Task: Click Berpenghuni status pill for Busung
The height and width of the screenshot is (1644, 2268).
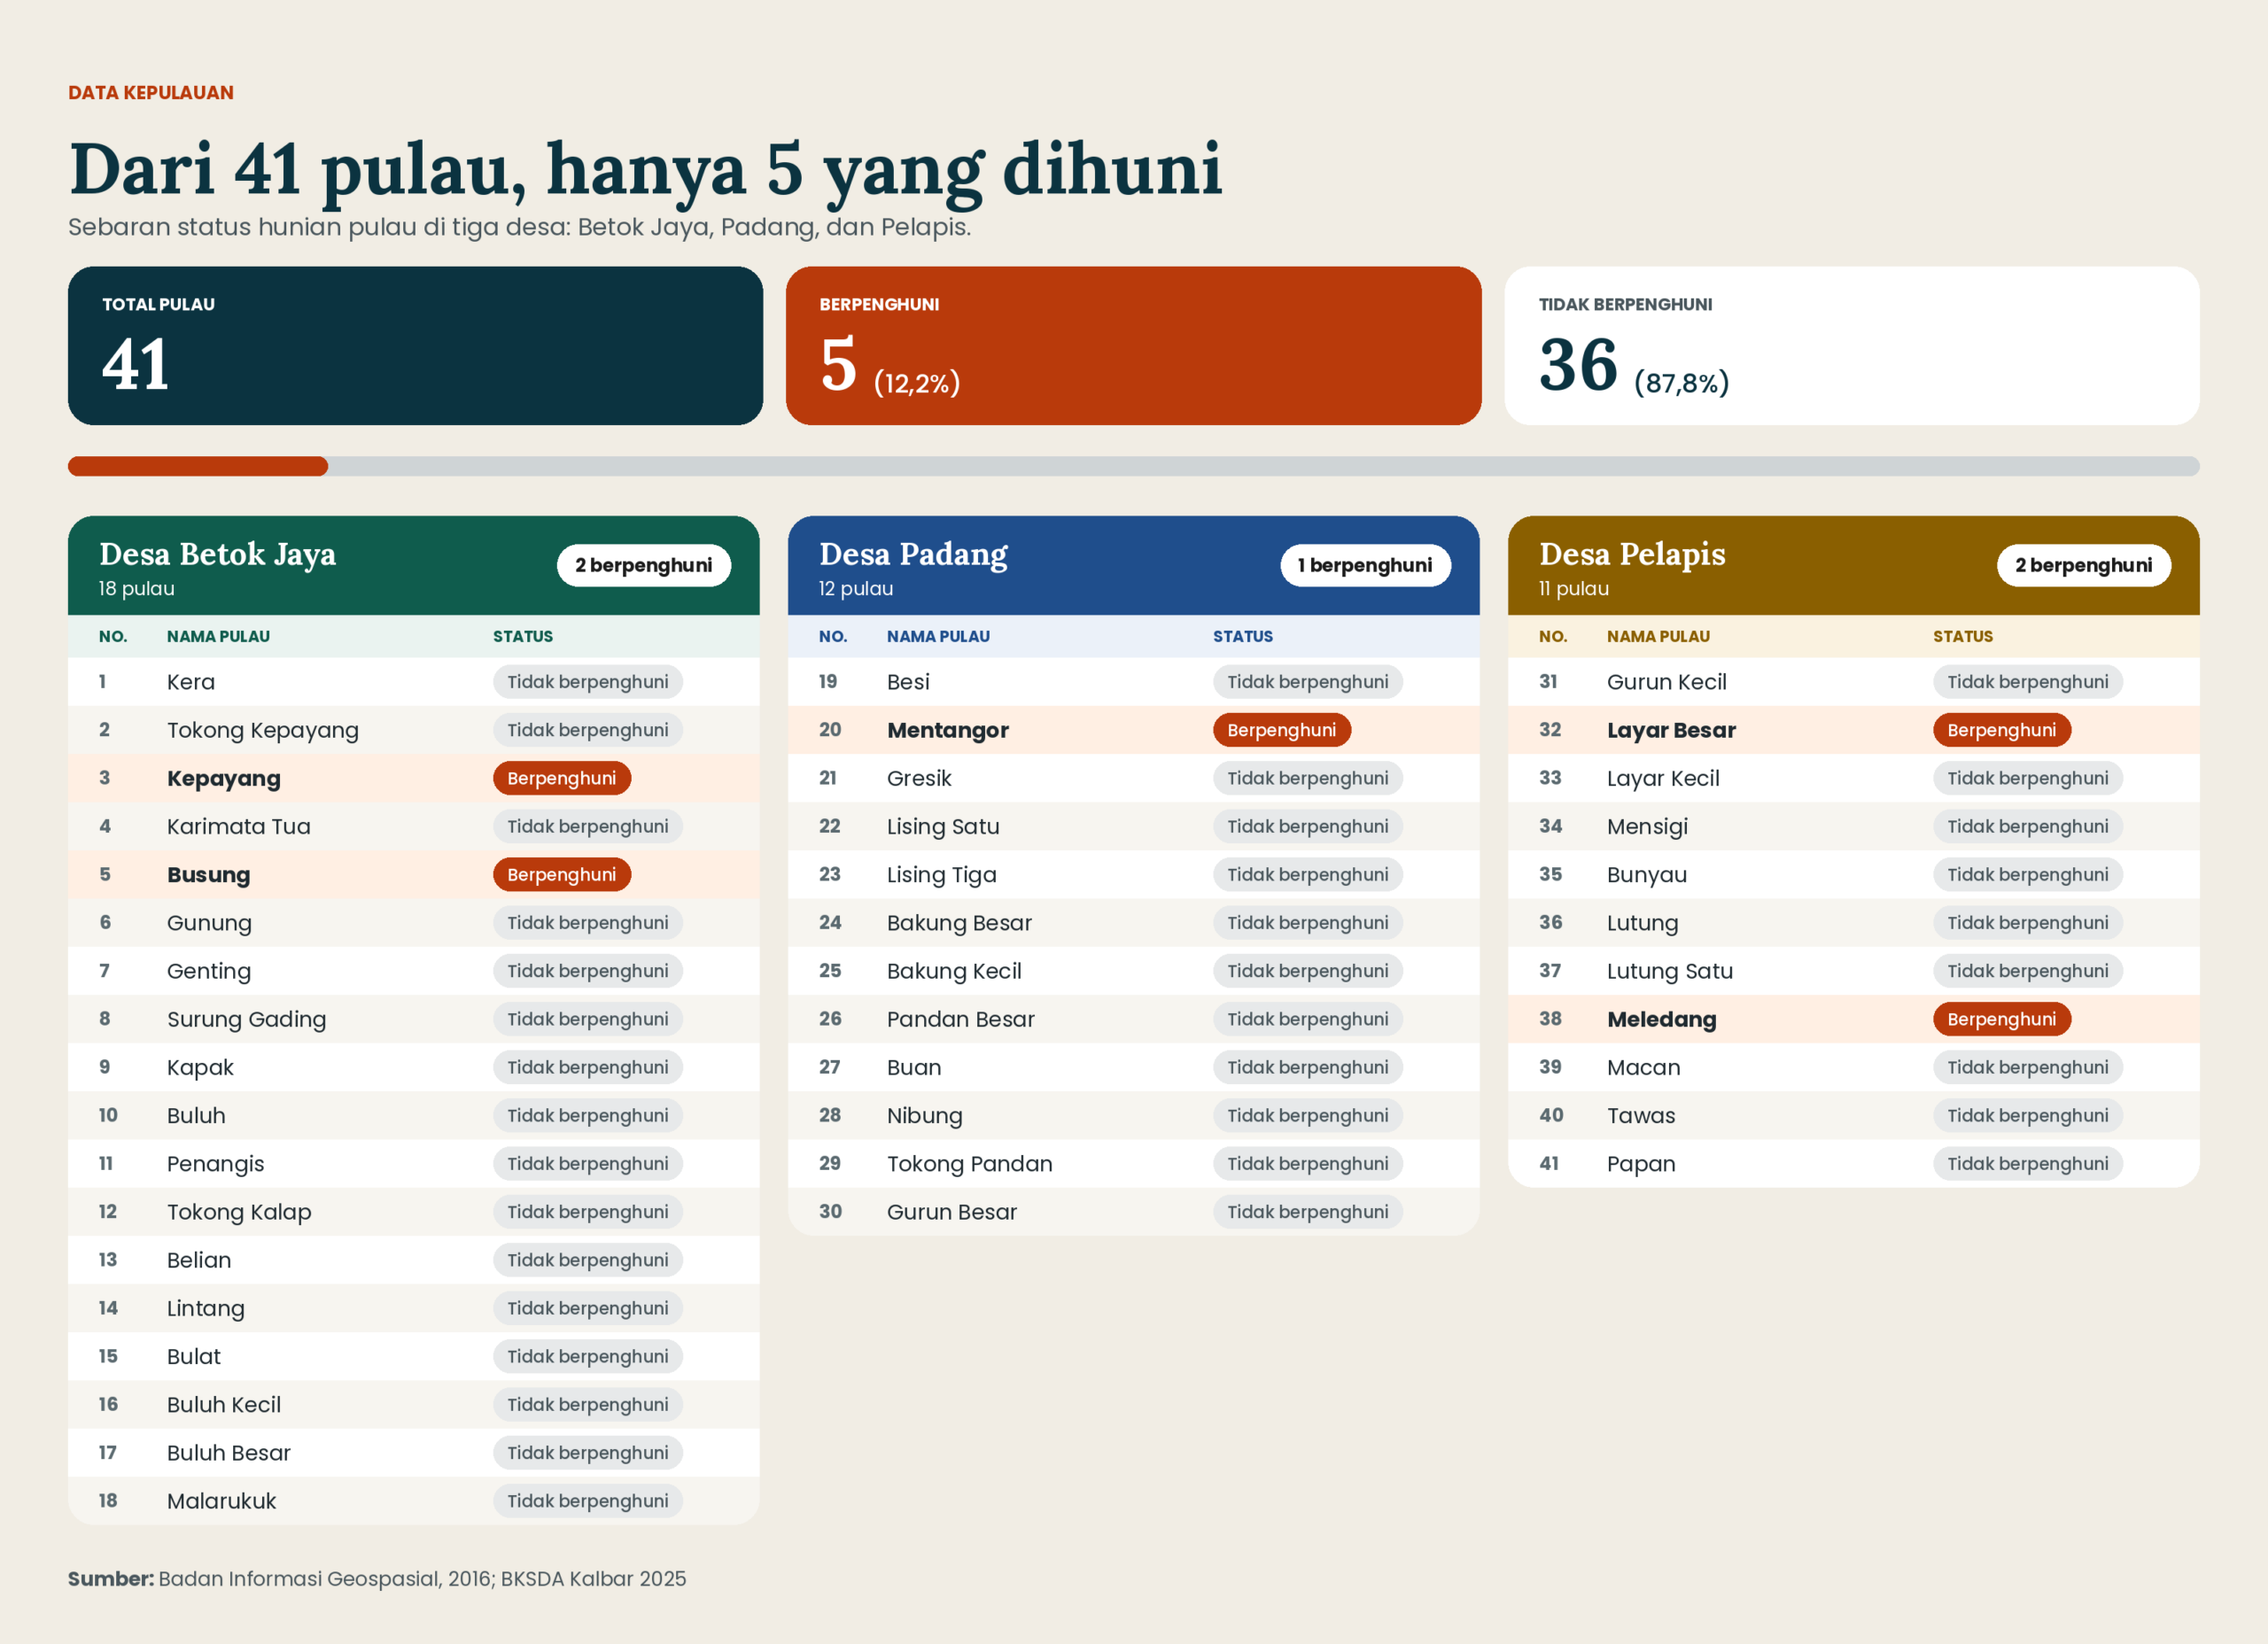Action: point(562,874)
